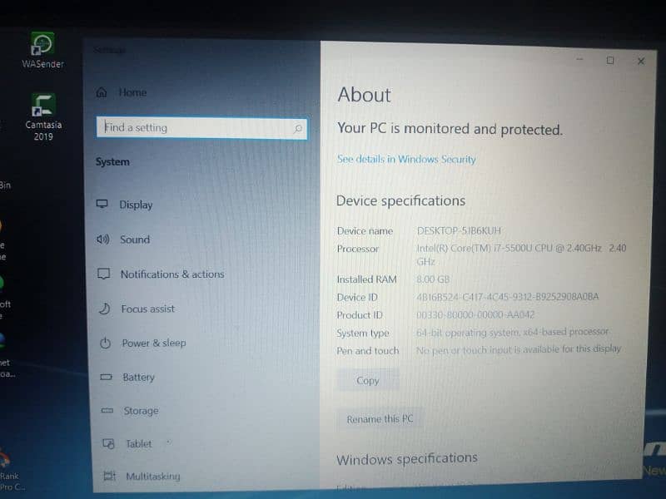Close the Settings window
The height and width of the screenshot is (499, 666).
tap(640, 61)
